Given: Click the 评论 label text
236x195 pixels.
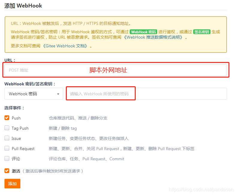Looking at the screenshot, I should coord(16,159).
